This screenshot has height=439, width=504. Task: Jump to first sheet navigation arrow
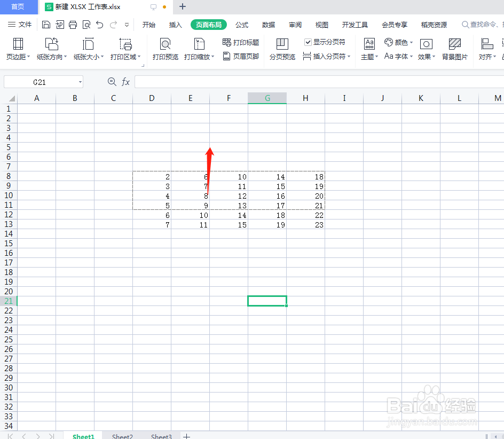[10, 436]
